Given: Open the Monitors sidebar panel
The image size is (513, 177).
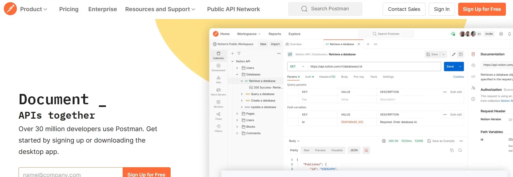Looking at the screenshot, I should click(218, 104).
